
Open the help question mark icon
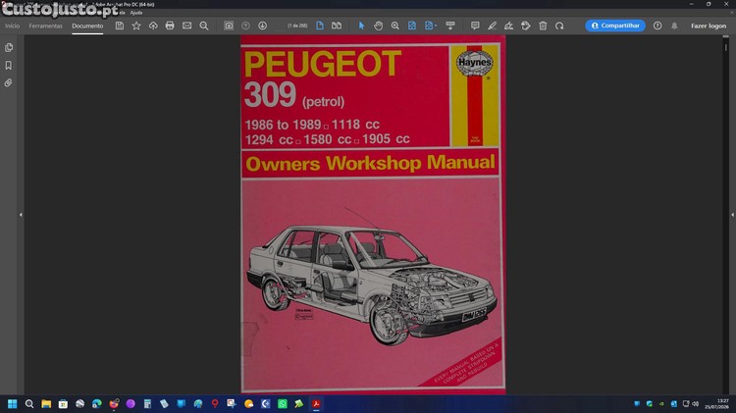point(657,26)
